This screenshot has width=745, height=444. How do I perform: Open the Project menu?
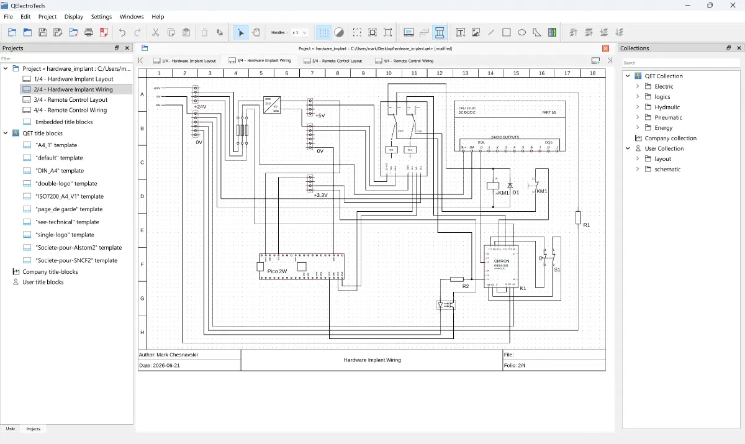pyautogui.click(x=47, y=17)
